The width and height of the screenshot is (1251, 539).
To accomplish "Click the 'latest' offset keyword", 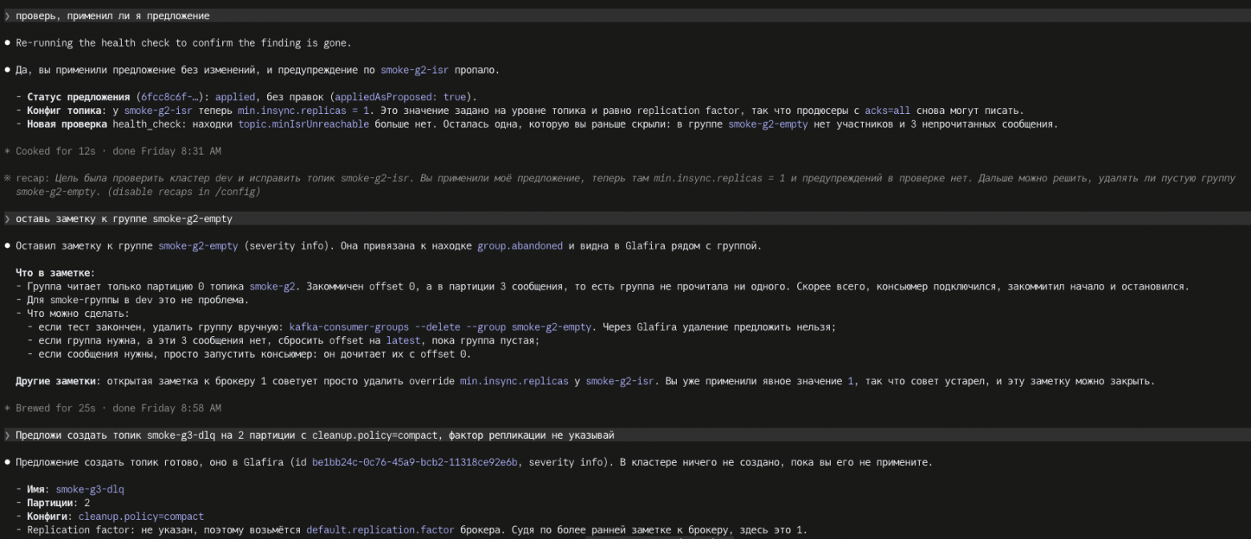I will (x=403, y=341).
